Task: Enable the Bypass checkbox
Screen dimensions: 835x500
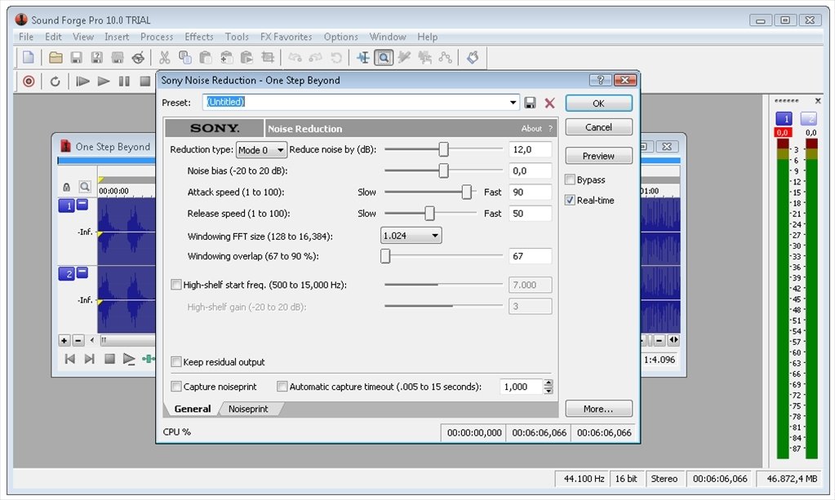Action: point(570,179)
